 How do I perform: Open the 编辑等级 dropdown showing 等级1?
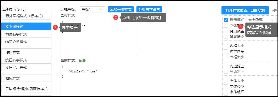pyautogui.click(x=92, y=9)
